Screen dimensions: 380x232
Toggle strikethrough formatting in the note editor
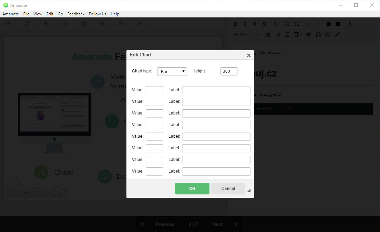click(x=264, y=24)
